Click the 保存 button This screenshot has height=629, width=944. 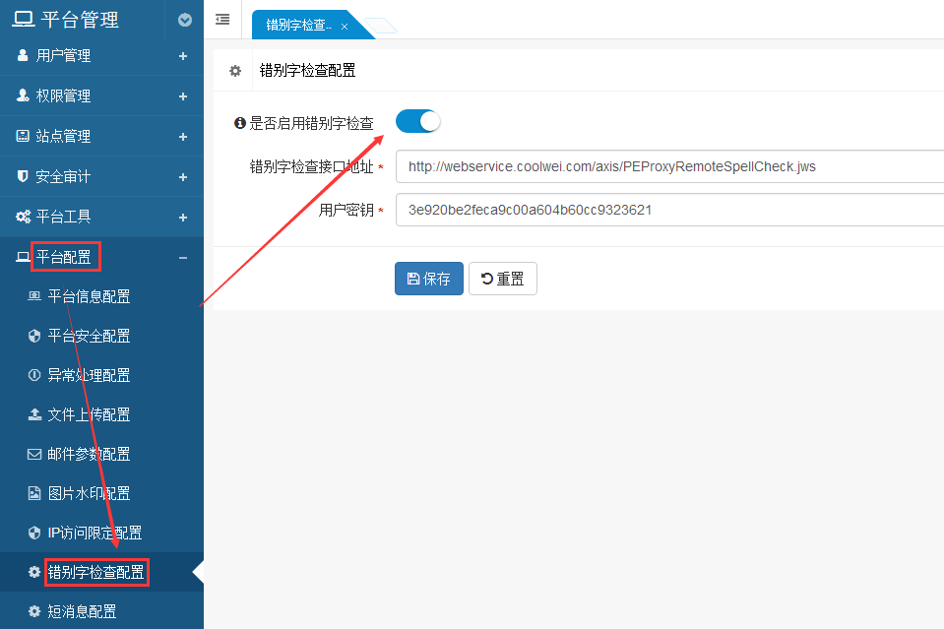pos(428,279)
